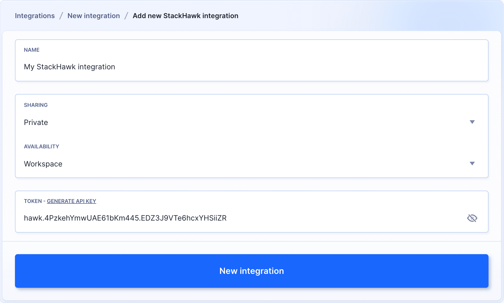
Task: Click the New integration submit button
Action: [251, 271]
